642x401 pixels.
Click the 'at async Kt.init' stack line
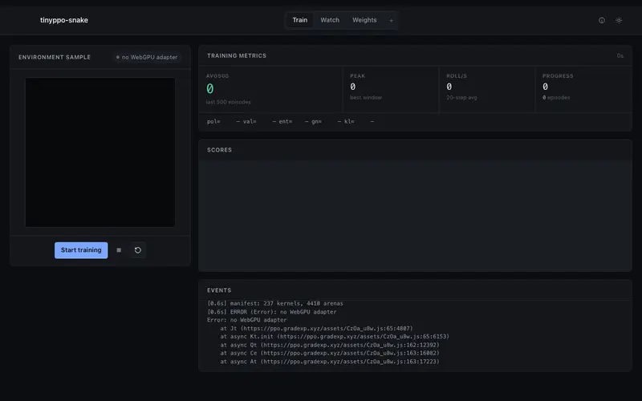pyautogui.click(x=335, y=336)
